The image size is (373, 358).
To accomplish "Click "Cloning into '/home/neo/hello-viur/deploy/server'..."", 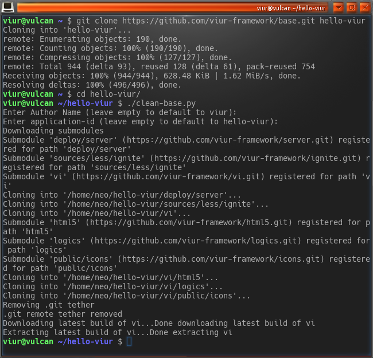I will coord(122,195).
